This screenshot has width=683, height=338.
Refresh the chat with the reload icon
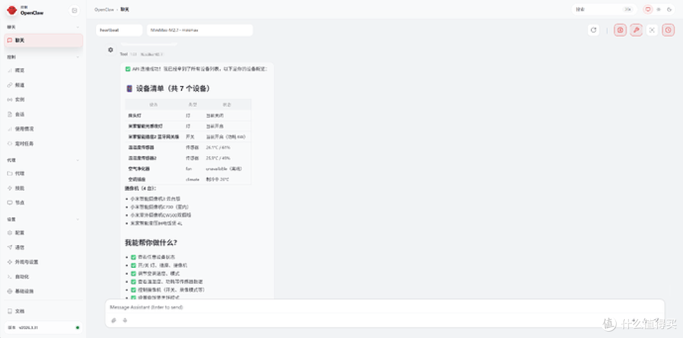pos(593,30)
